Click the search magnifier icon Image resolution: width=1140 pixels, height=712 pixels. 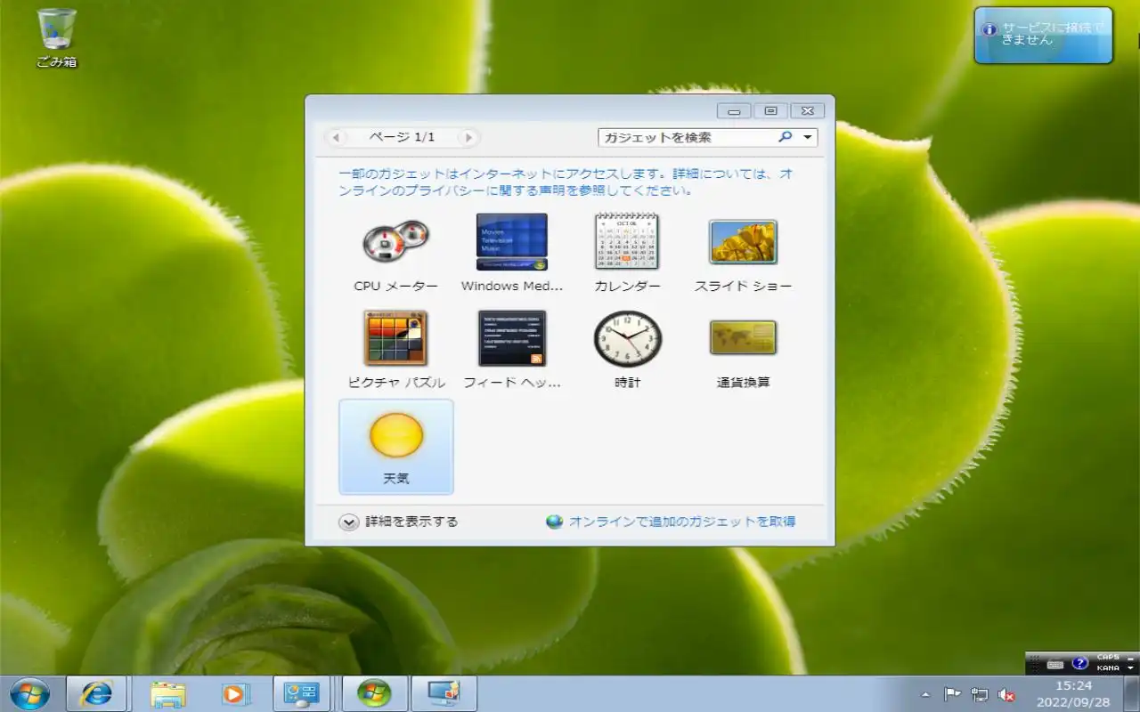click(x=785, y=137)
